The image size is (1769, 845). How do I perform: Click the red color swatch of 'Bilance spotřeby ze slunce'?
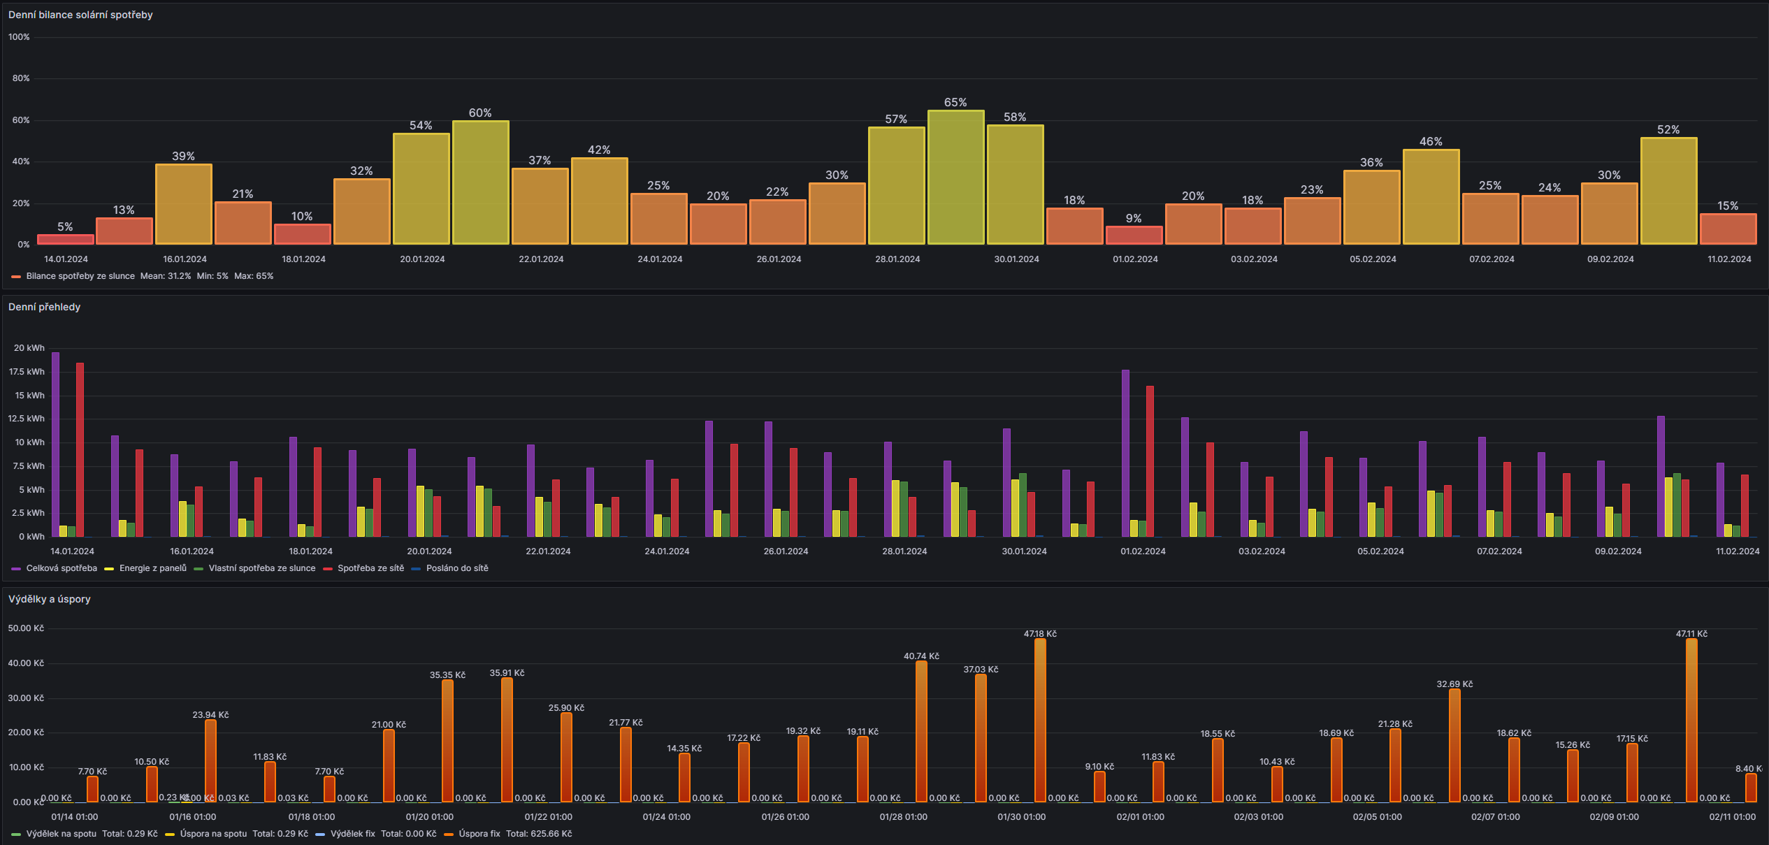pos(16,277)
